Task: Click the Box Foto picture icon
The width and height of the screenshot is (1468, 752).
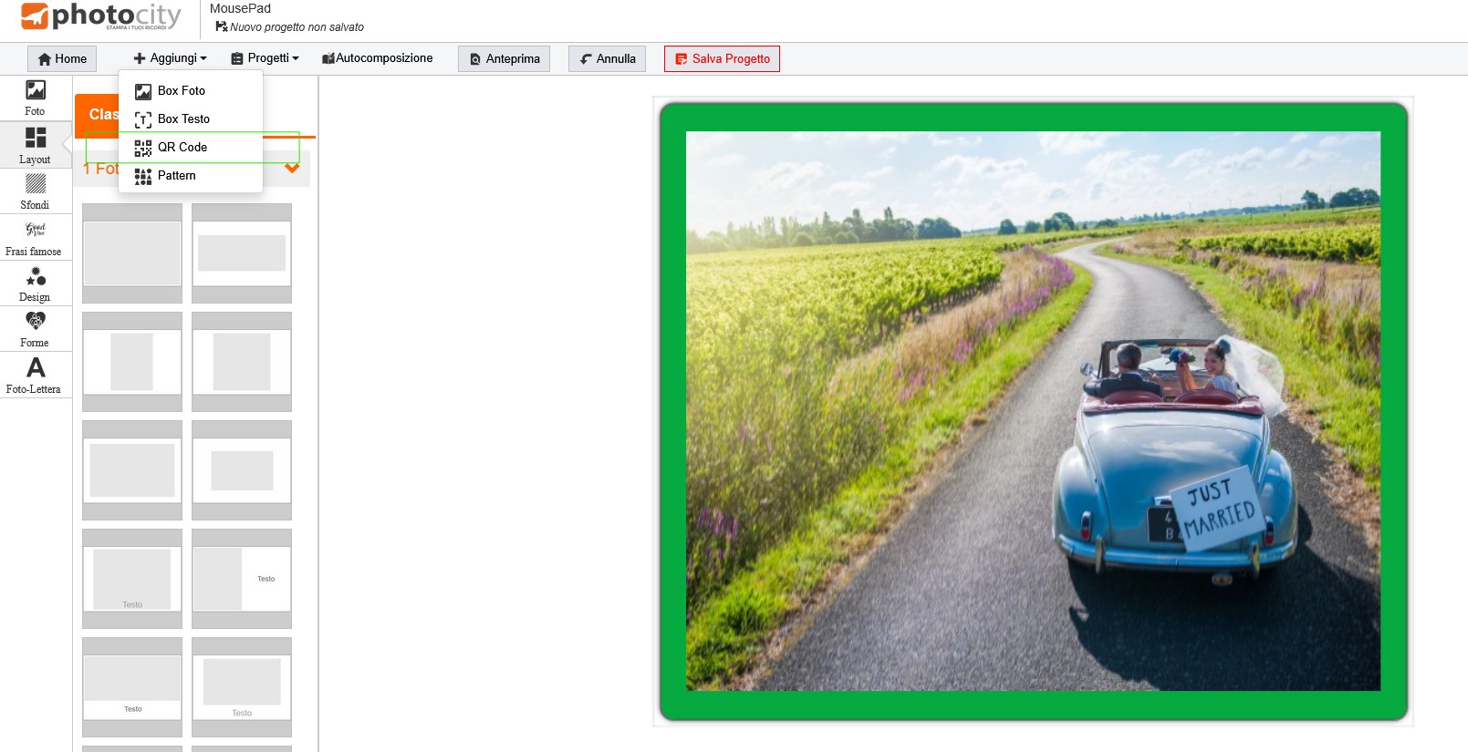Action: [143, 91]
